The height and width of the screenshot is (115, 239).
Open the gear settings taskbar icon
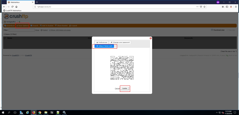pyautogui.click(x=64, y=113)
